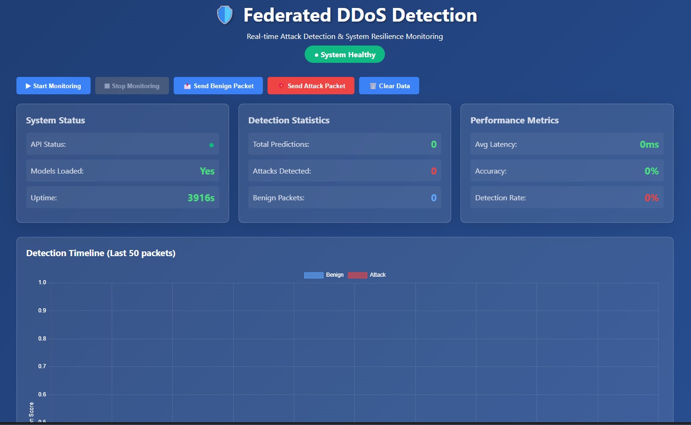Click the red Attack legend color box
The width and height of the screenshot is (691, 425).
[357, 275]
